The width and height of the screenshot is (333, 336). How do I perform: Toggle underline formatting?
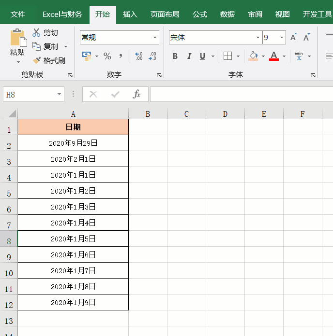click(x=202, y=56)
